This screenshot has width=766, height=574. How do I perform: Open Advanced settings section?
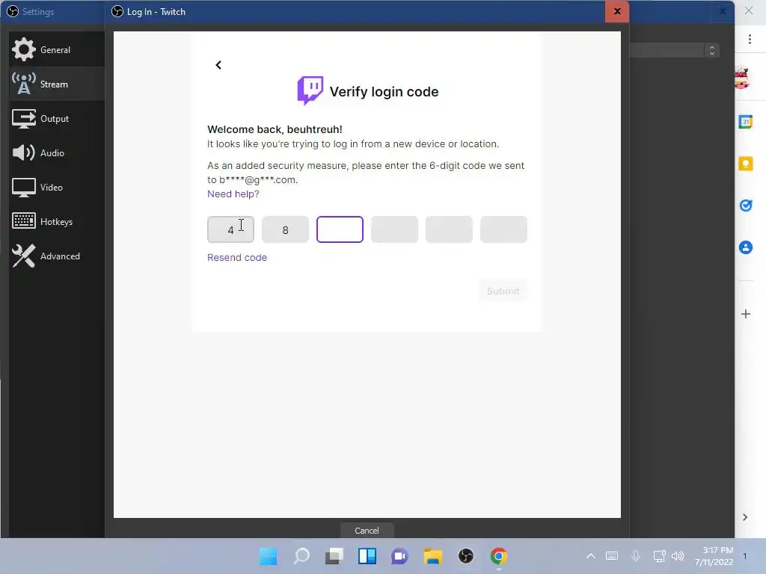[57, 256]
